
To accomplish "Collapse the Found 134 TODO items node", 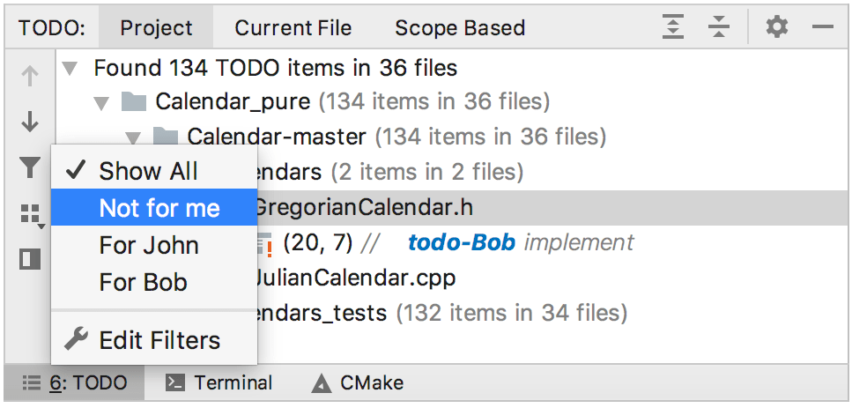I will (x=70, y=68).
